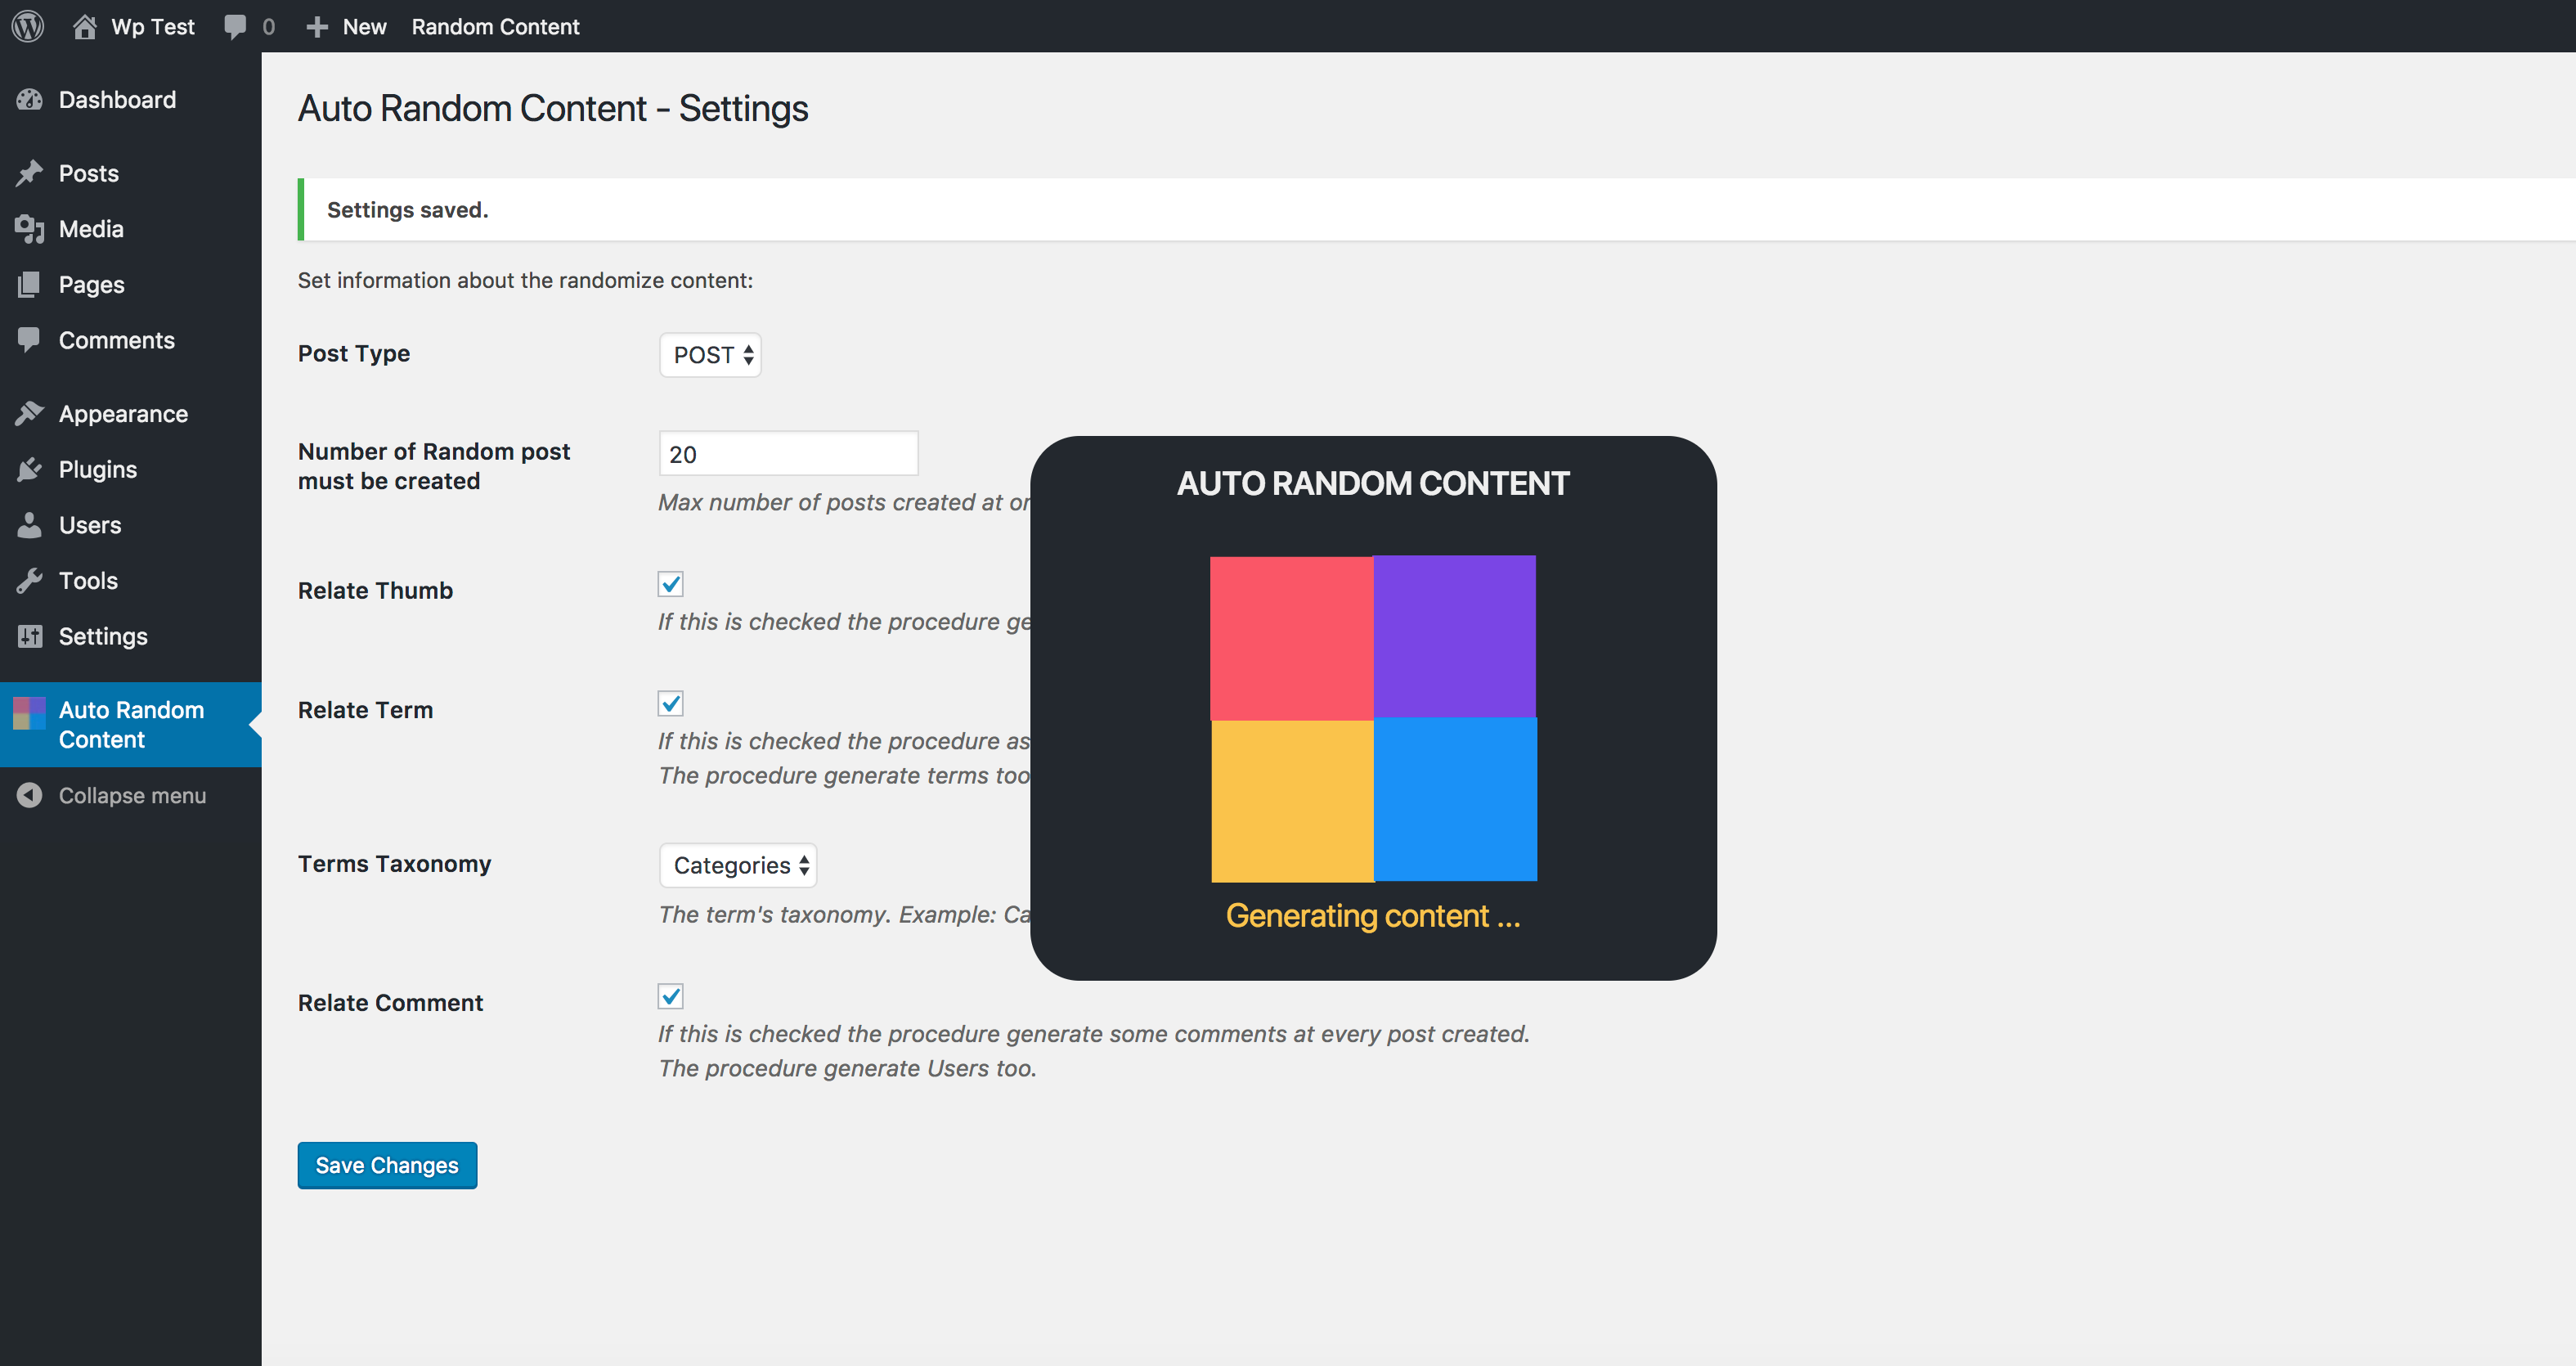Click the Collapse menu arrow icon

click(x=30, y=795)
